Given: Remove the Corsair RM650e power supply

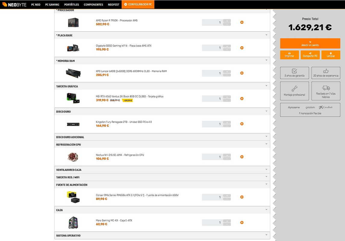Looking at the screenshot, I should click(242, 197).
